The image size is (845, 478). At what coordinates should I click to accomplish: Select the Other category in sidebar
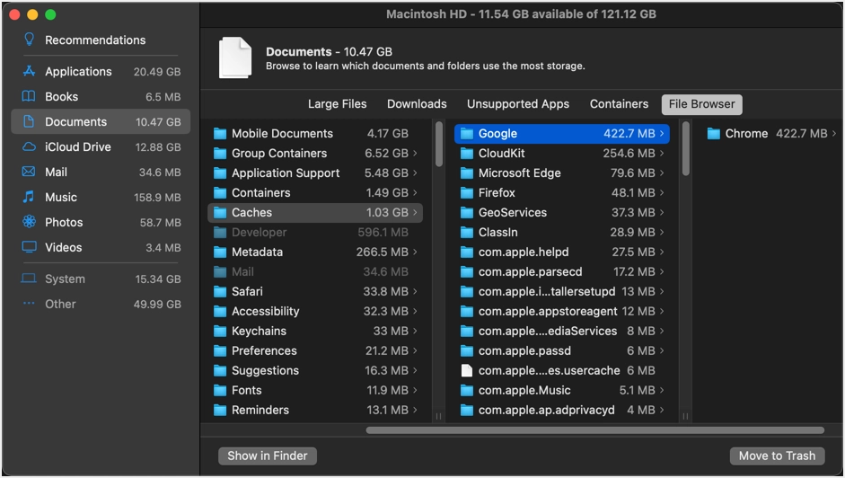[x=101, y=304]
